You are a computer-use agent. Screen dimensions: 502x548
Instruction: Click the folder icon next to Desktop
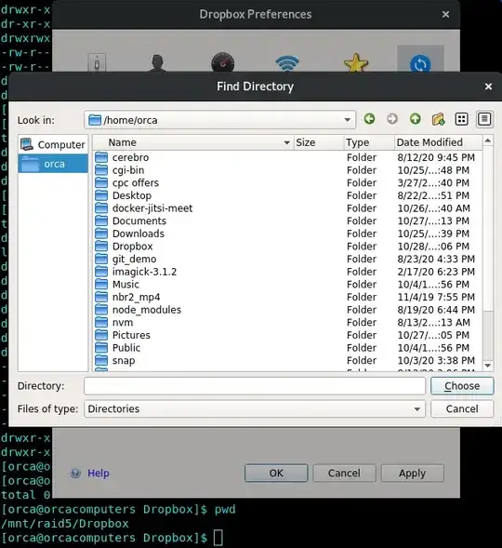click(x=101, y=195)
